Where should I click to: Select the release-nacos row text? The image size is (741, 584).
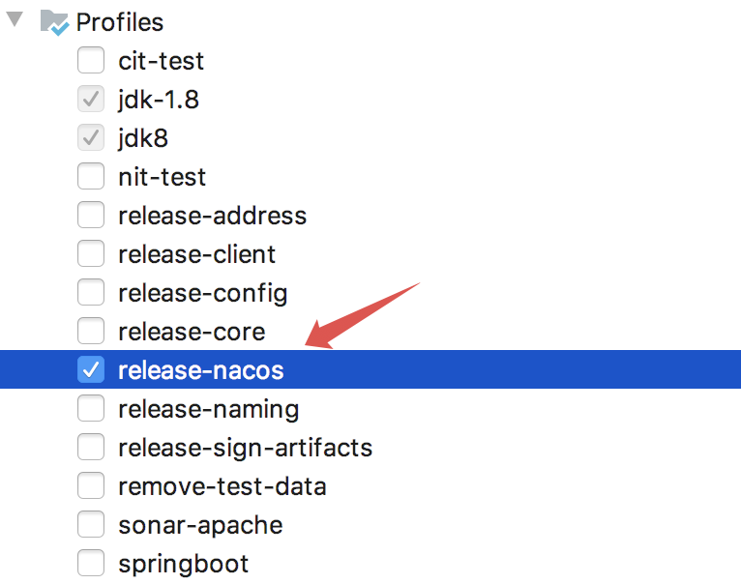click(200, 370)
